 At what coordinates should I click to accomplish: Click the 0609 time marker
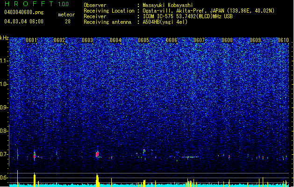pyautogui.click(x=255, y=40)
